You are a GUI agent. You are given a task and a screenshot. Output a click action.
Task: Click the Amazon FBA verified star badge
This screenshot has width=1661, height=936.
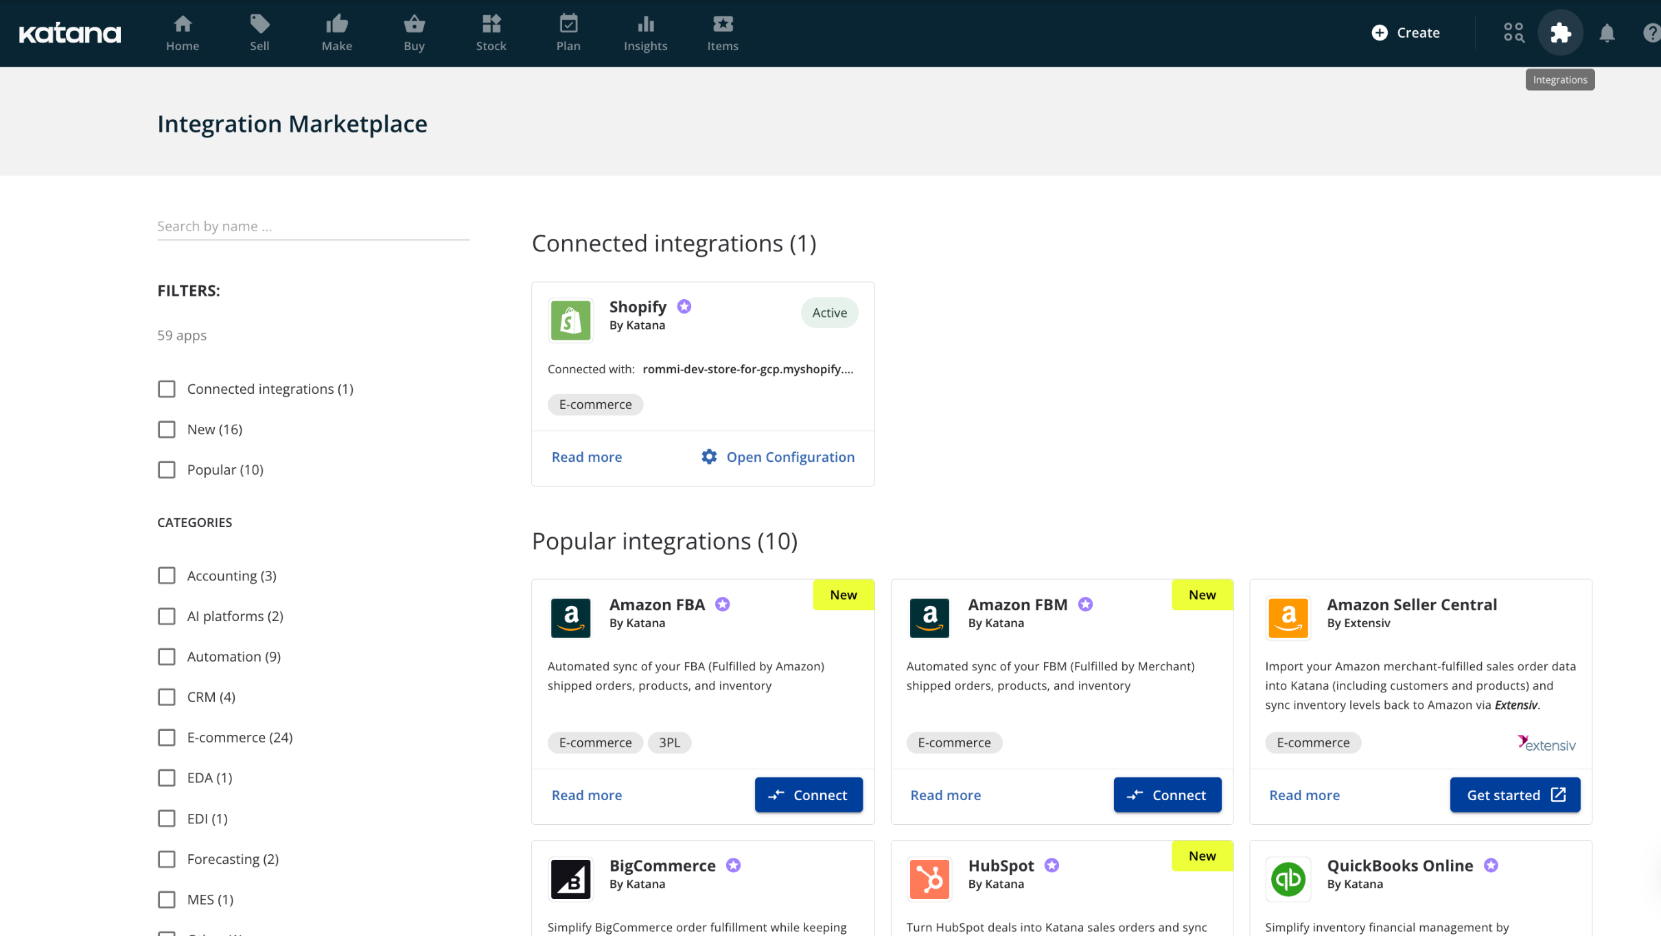[723, 605]
